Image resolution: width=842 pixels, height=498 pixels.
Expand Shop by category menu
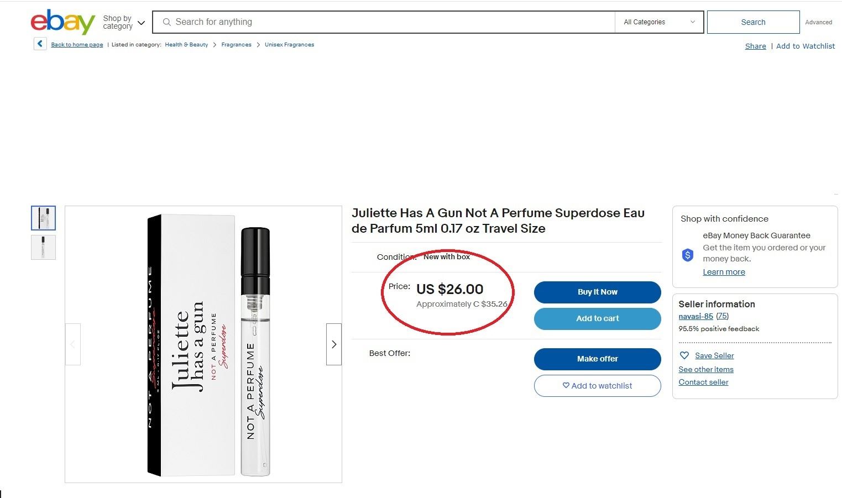click(124, 22)
